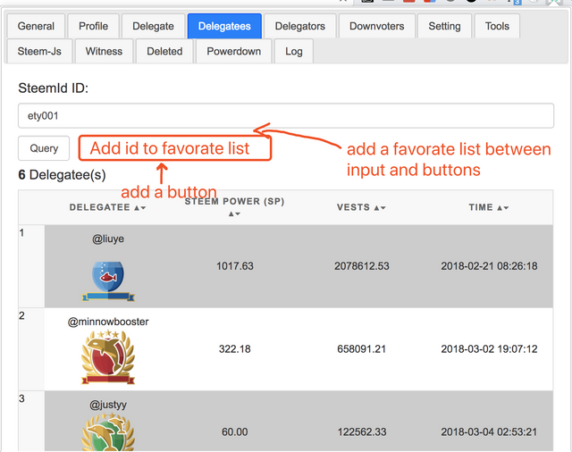Click the 6 Delegatee(s) count heading
This screenshot has width=572, height=452.
pyautogui.click(x=62, y=175)
